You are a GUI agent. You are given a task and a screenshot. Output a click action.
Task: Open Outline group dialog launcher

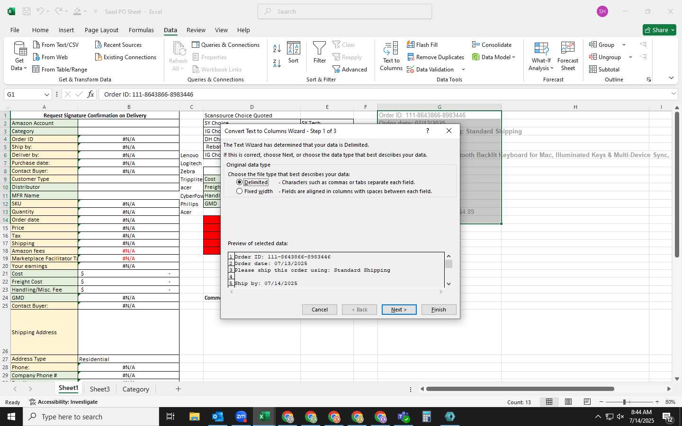(x=649, y=80)
